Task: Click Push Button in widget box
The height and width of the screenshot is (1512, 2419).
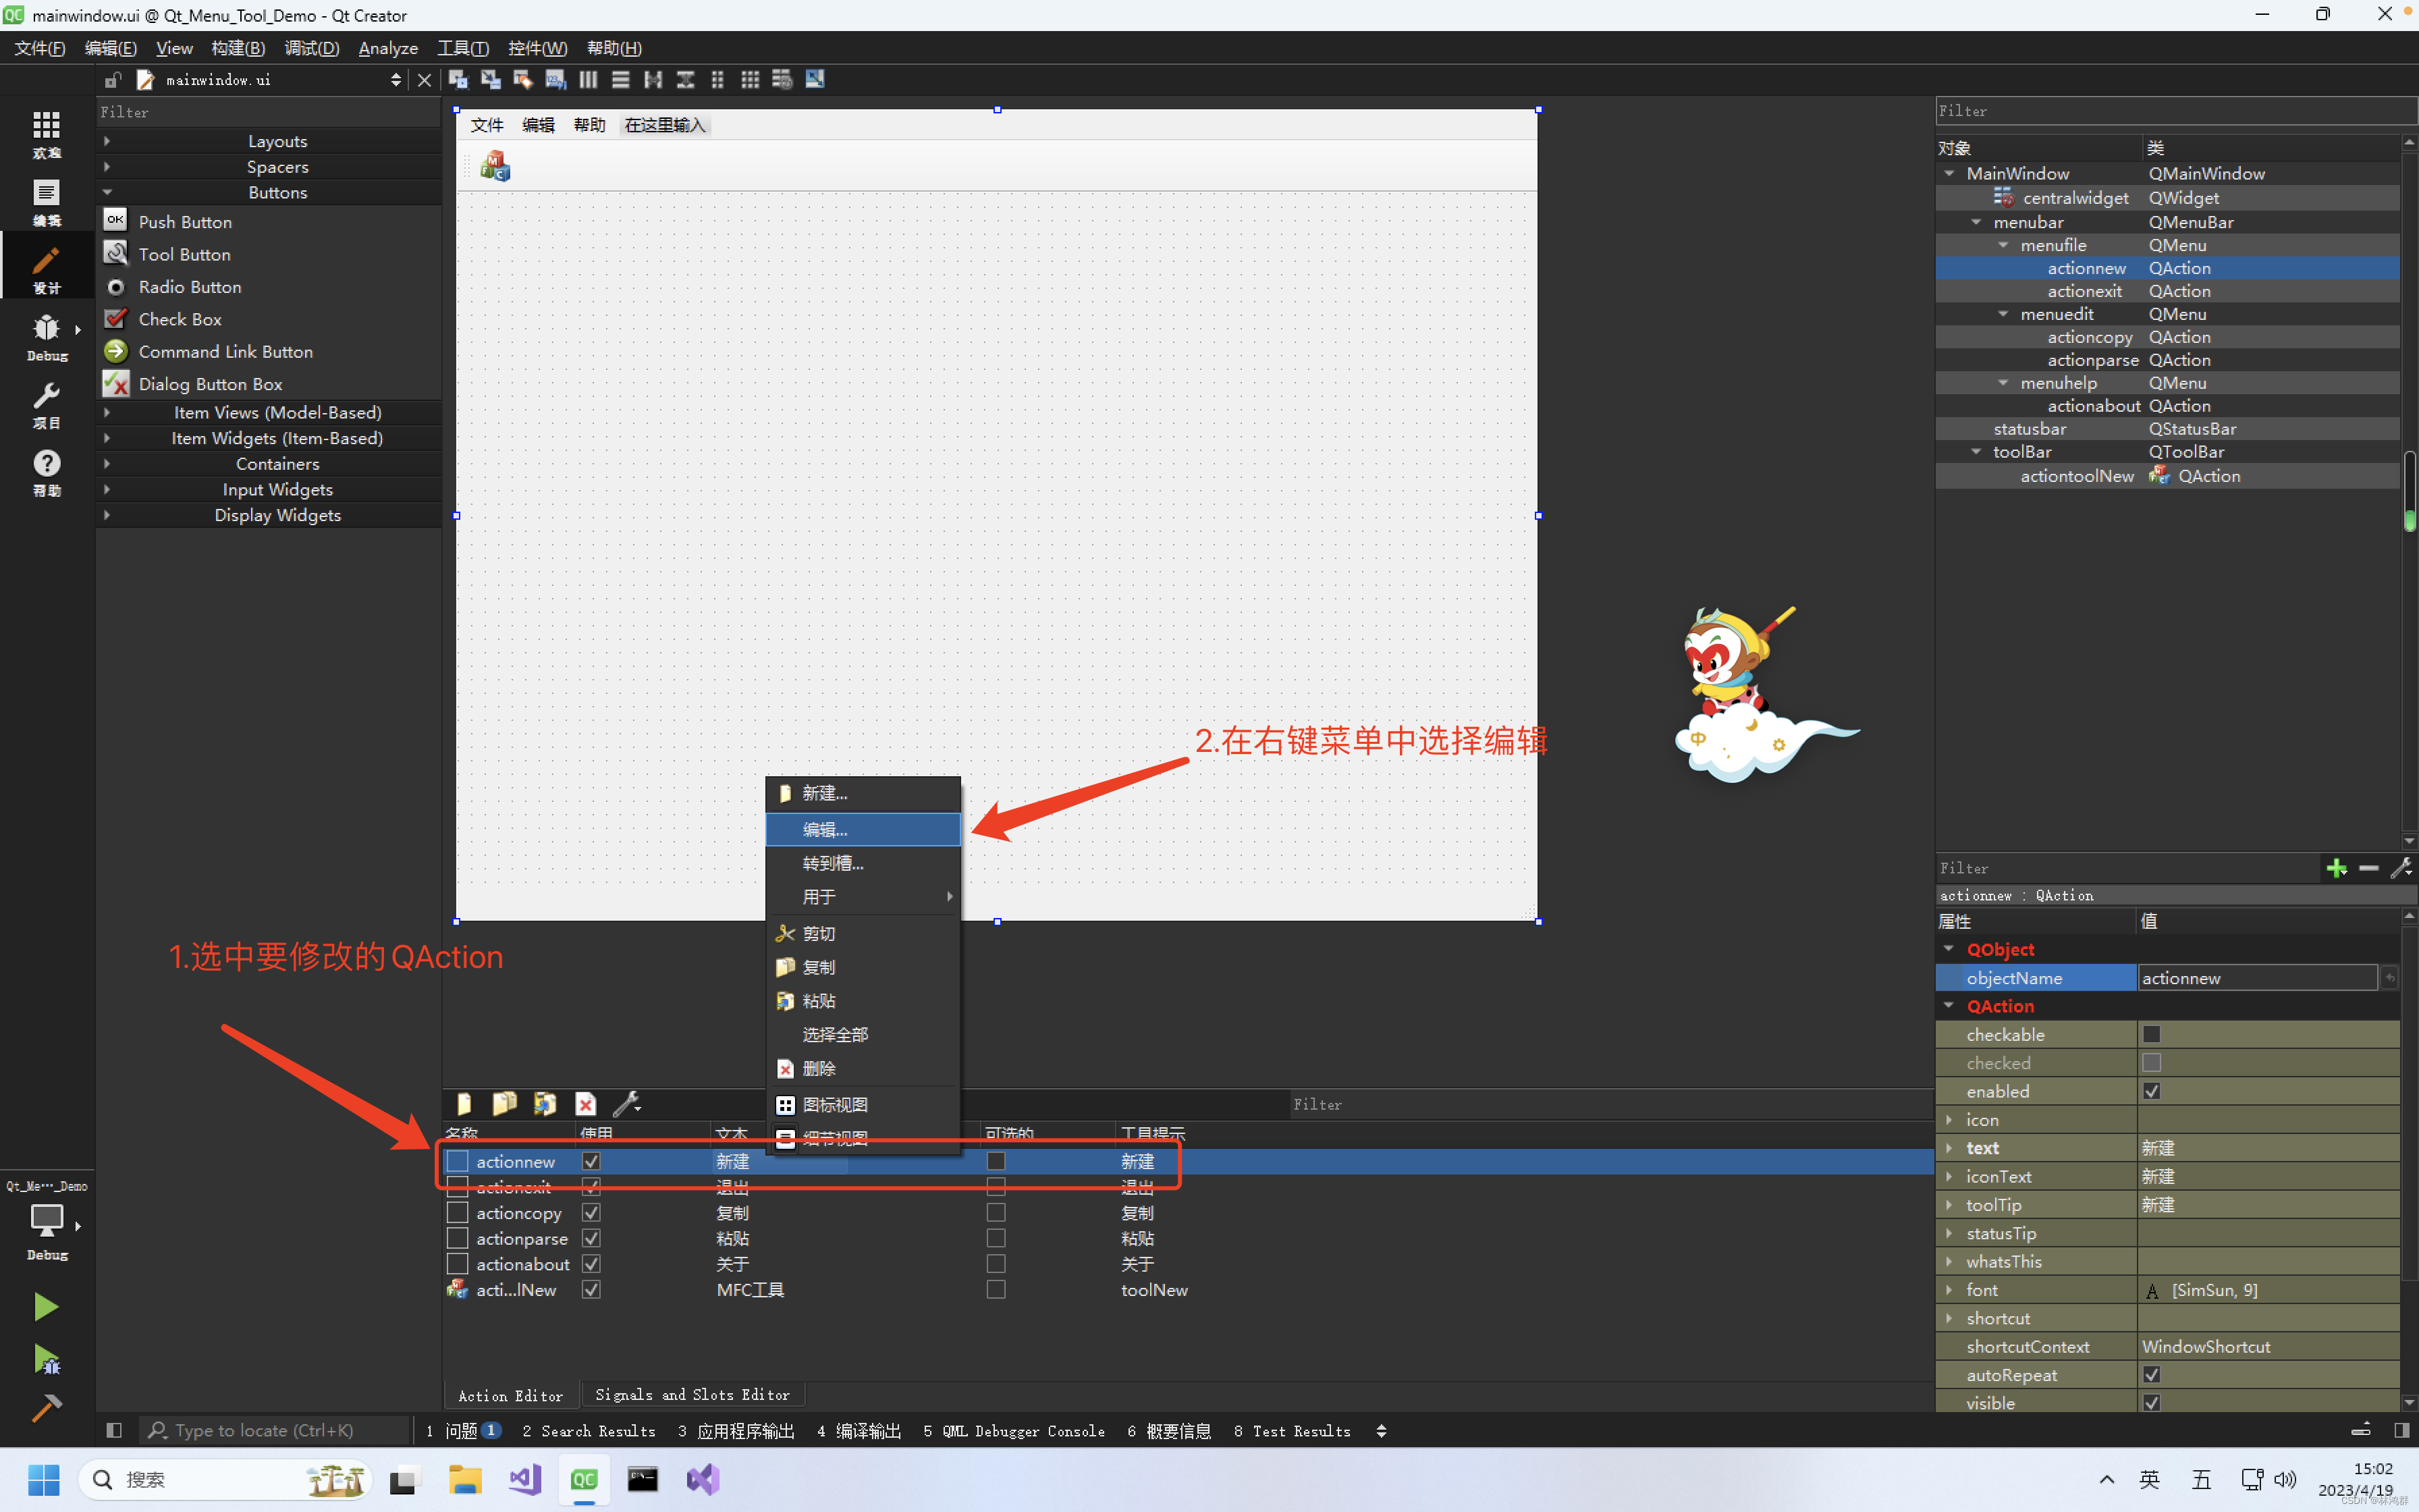Action: pyautogui.click(x=185, y=222)
